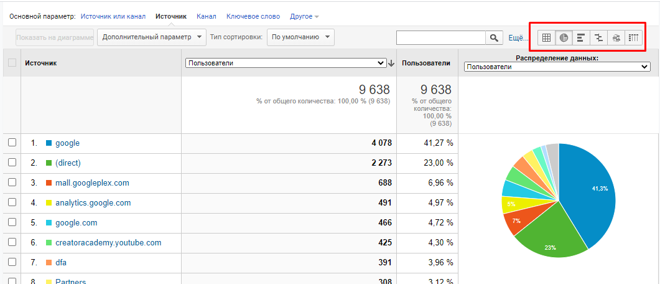Tick the checkbox for the google.com row
Image resolution: width=660 pixels, height=284 pixels.
12,222
